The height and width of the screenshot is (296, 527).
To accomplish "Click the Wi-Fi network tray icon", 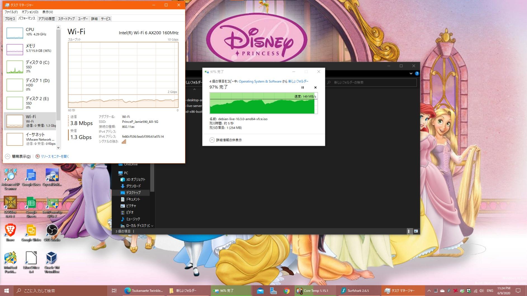I will (x=476, y=291).
